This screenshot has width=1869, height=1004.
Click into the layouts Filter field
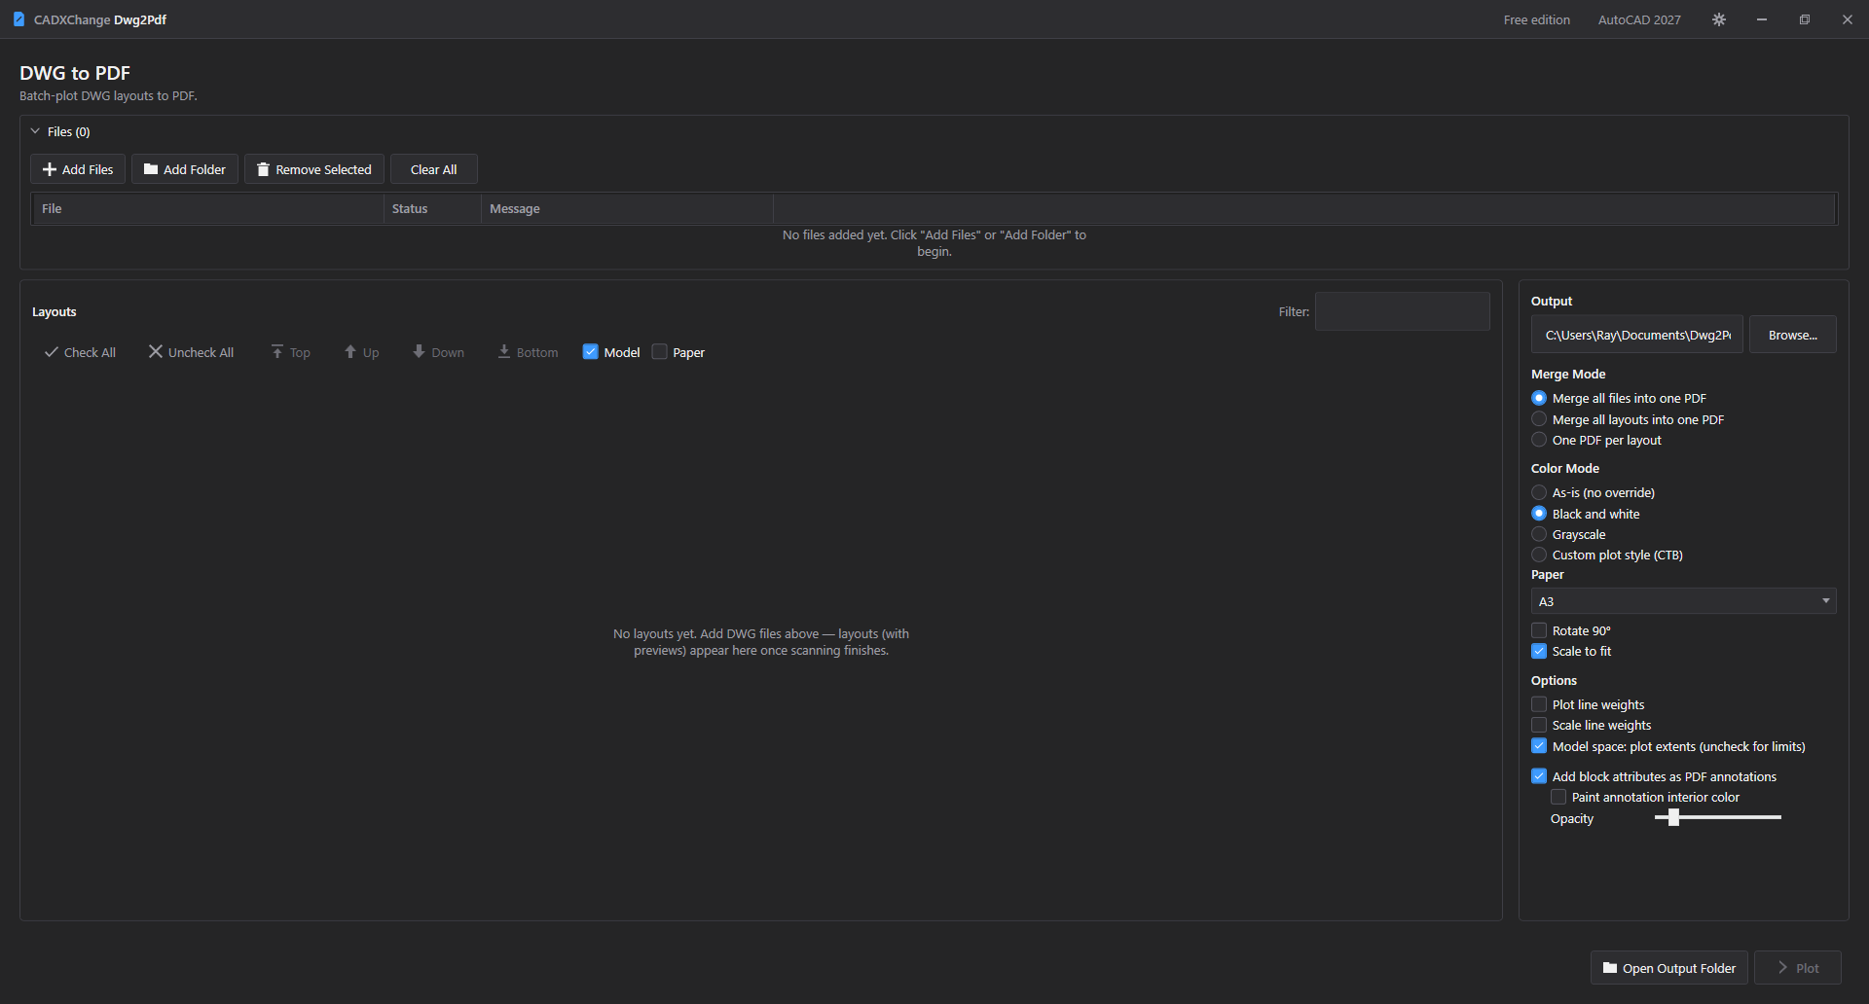click(1402, 311)
